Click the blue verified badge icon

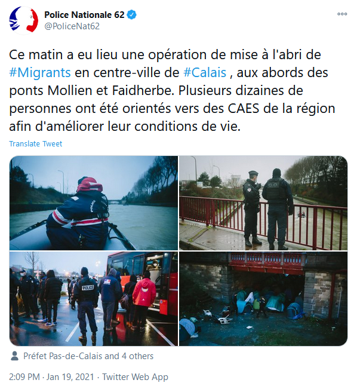pos(132,14)
